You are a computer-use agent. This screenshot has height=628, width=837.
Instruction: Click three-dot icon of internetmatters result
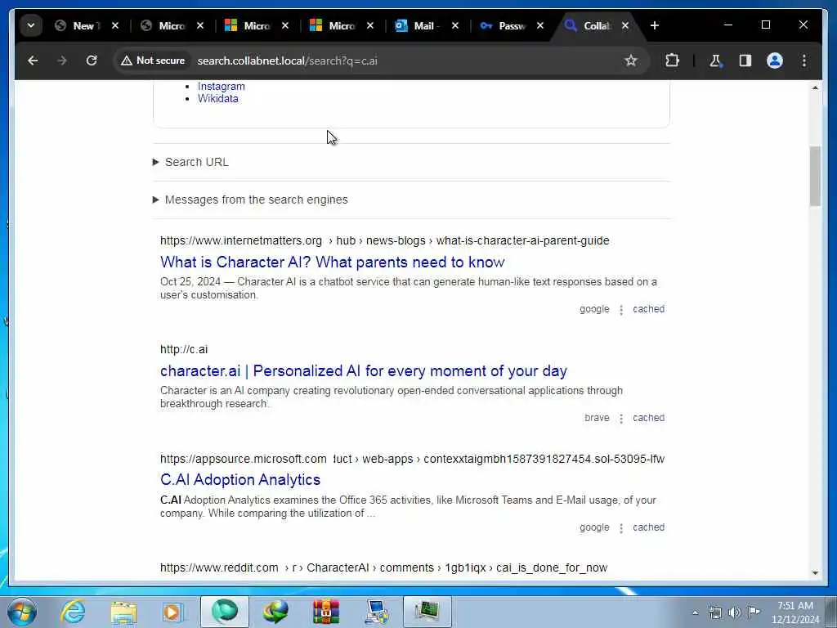tap(621, 310)
